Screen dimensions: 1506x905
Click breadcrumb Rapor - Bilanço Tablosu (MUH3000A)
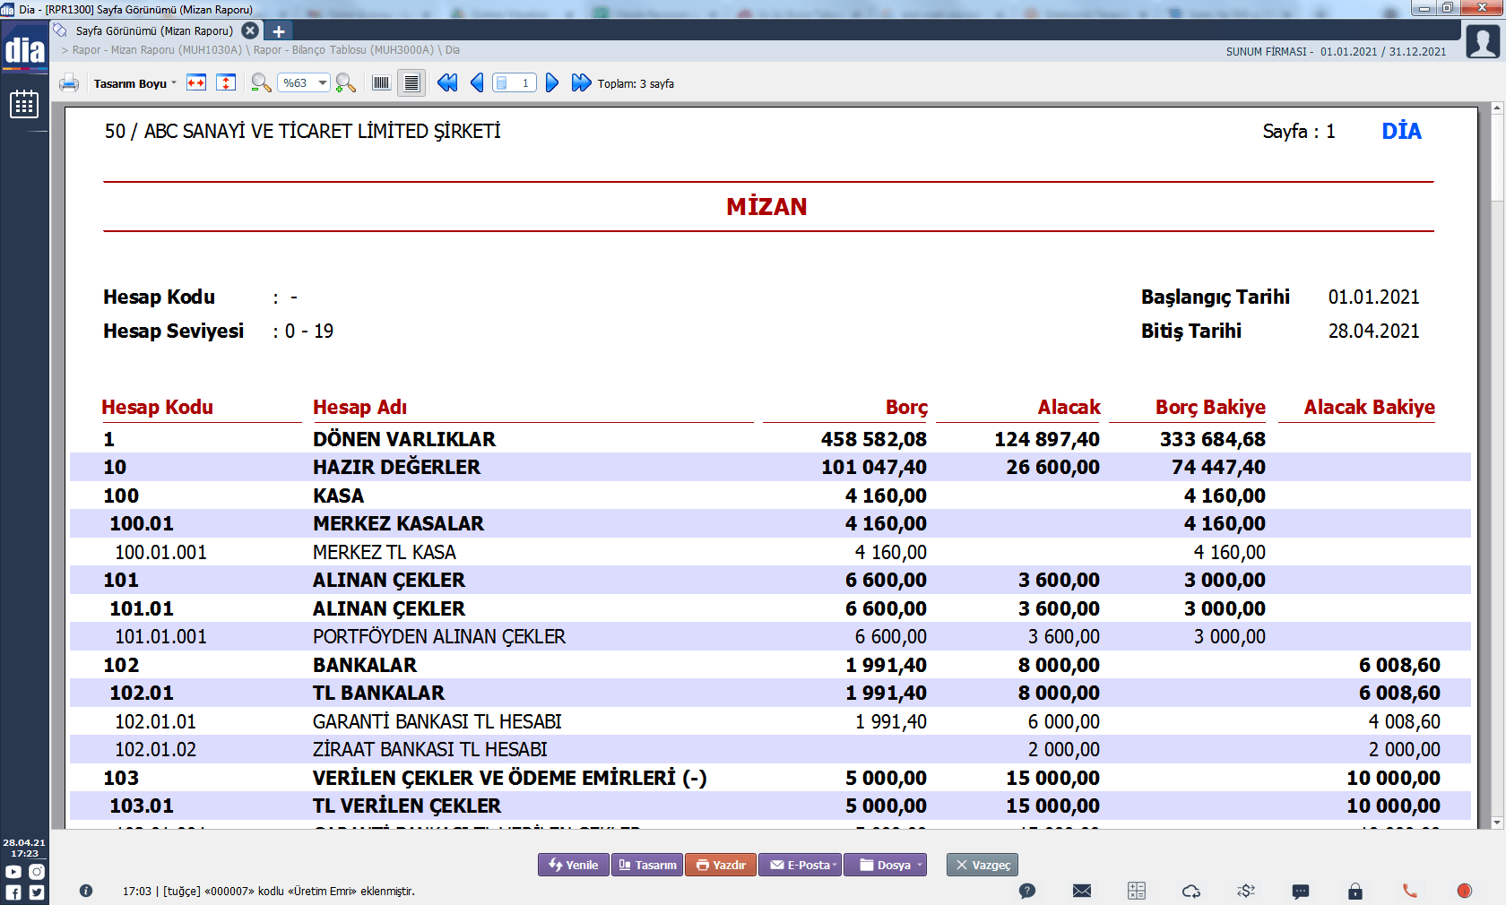343,50
